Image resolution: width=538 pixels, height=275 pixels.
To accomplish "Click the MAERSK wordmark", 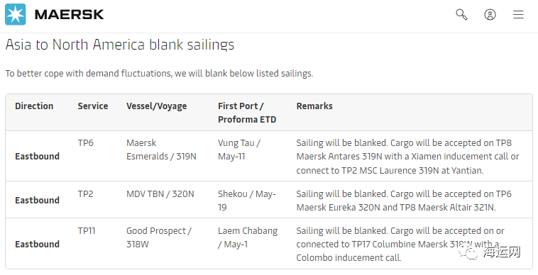I will click(70, 14).
